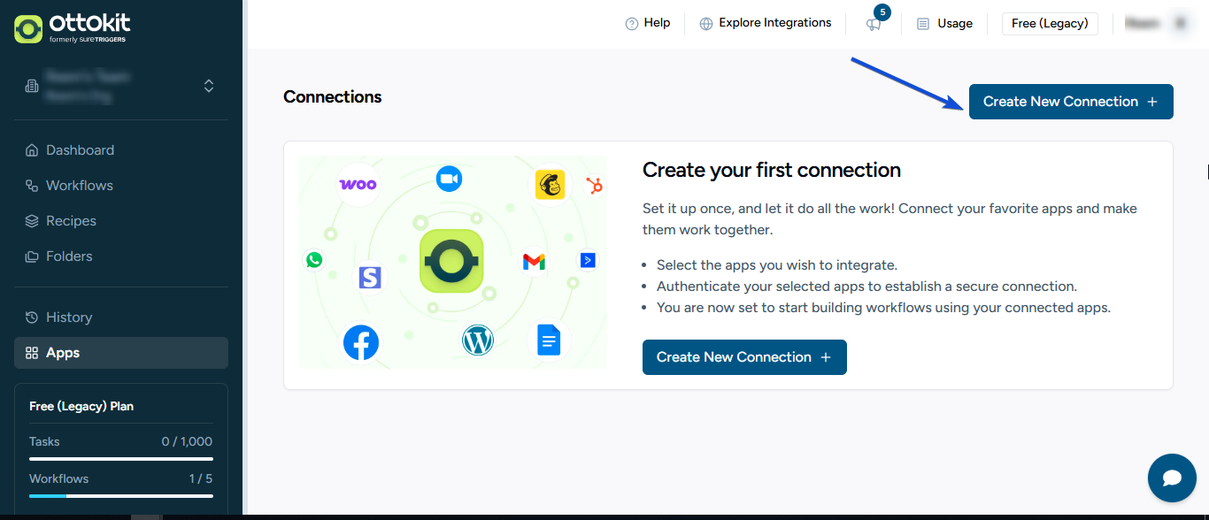Click the Free (Legacy) Plan sidebar heading

pos(81,407)
